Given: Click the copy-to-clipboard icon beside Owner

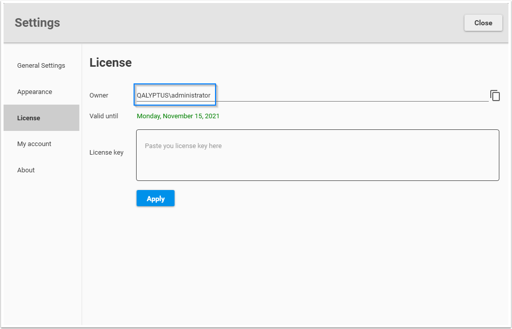Looking at the screenshot, I should [x=495, y=95].
